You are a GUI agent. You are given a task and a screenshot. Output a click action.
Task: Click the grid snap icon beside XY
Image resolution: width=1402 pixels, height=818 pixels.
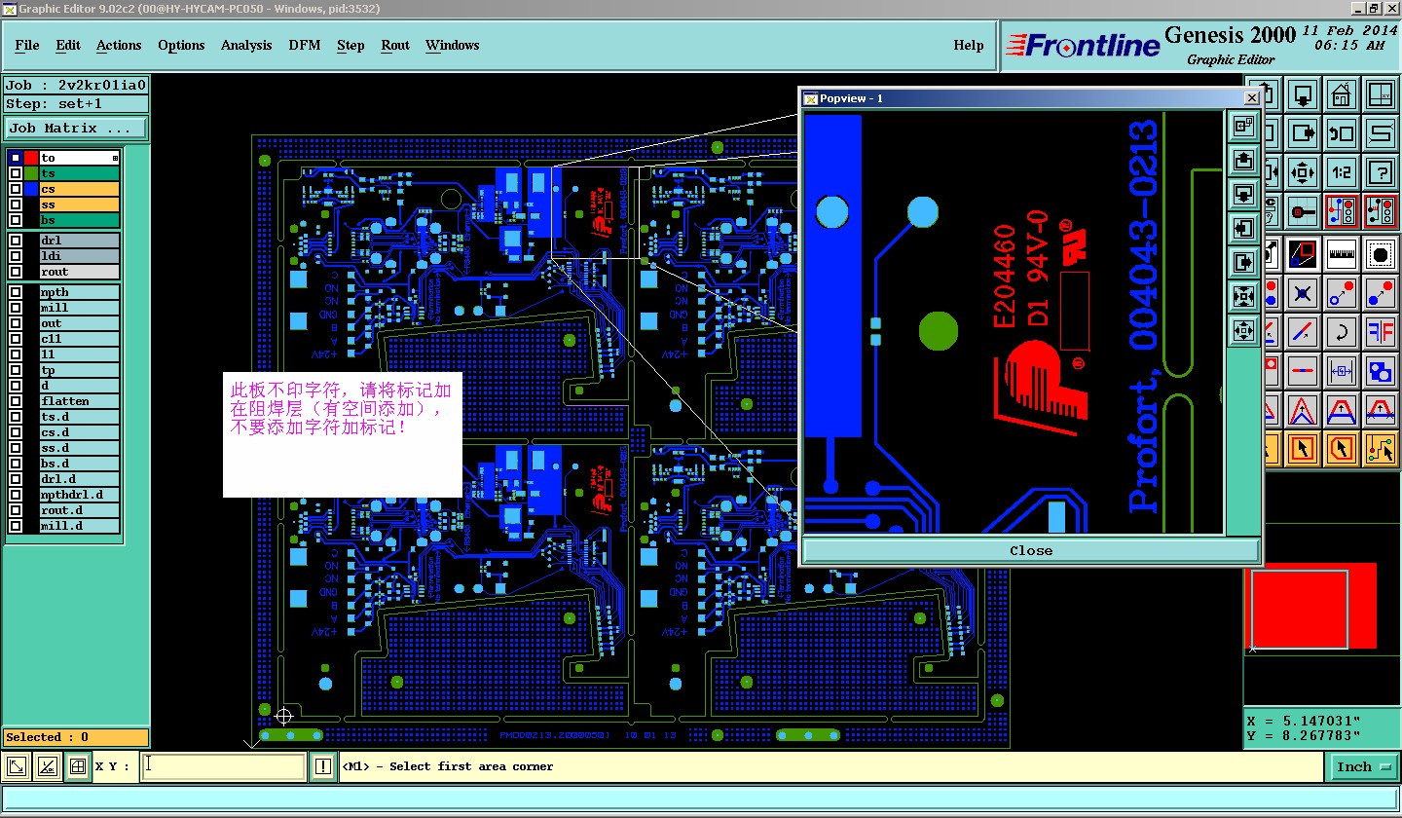[x=78, y=766]
